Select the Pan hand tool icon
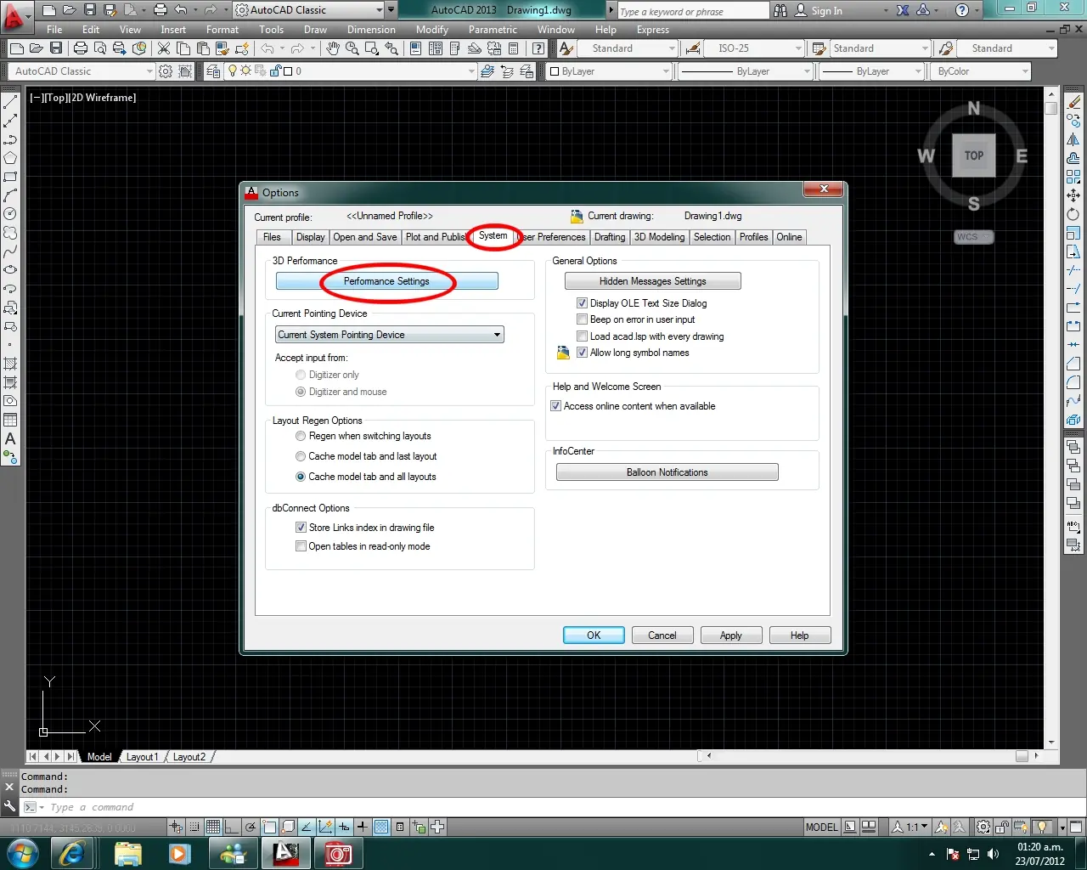Image resolution: width=1087 pixels, height=870 pixels. (333, 48)
